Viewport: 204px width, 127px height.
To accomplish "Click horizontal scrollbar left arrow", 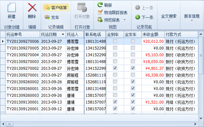I will pos(3,124).
